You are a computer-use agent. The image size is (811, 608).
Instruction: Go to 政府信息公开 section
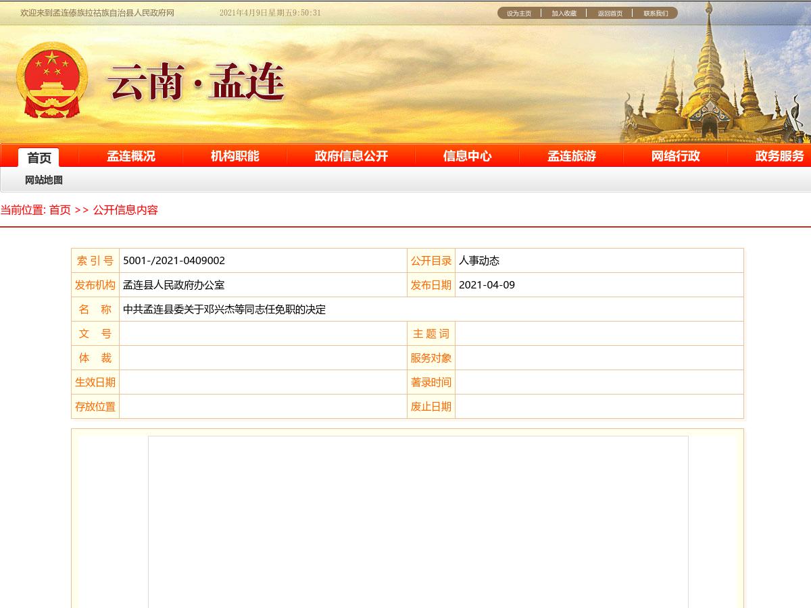(351, 156)
